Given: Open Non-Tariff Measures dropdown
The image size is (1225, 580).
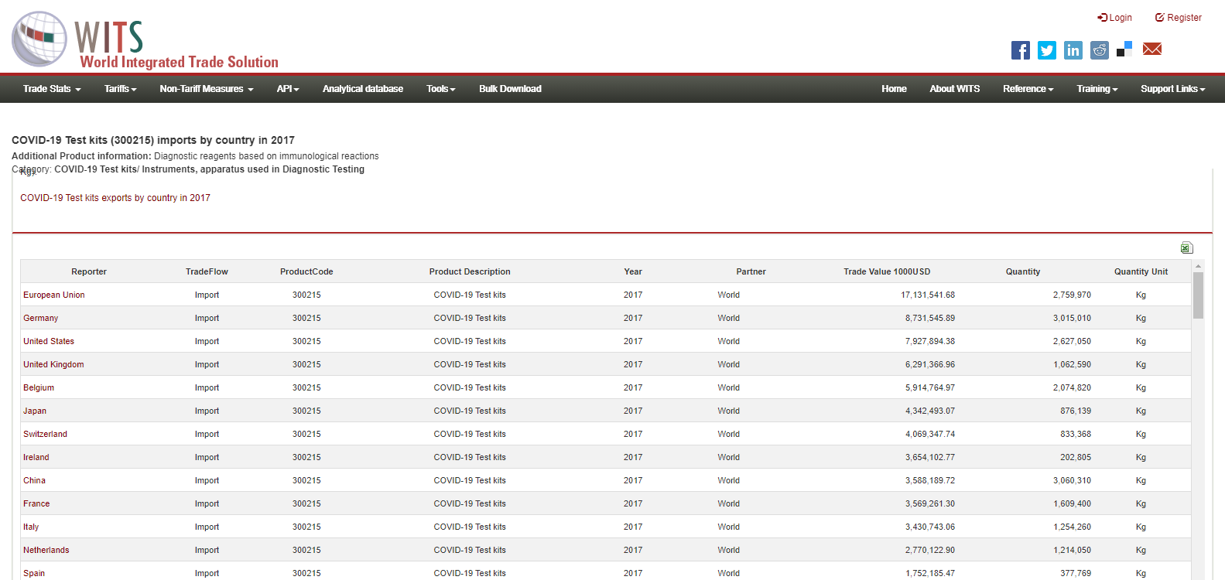Looking at the screenshot, I should click(x=207, y=89).
